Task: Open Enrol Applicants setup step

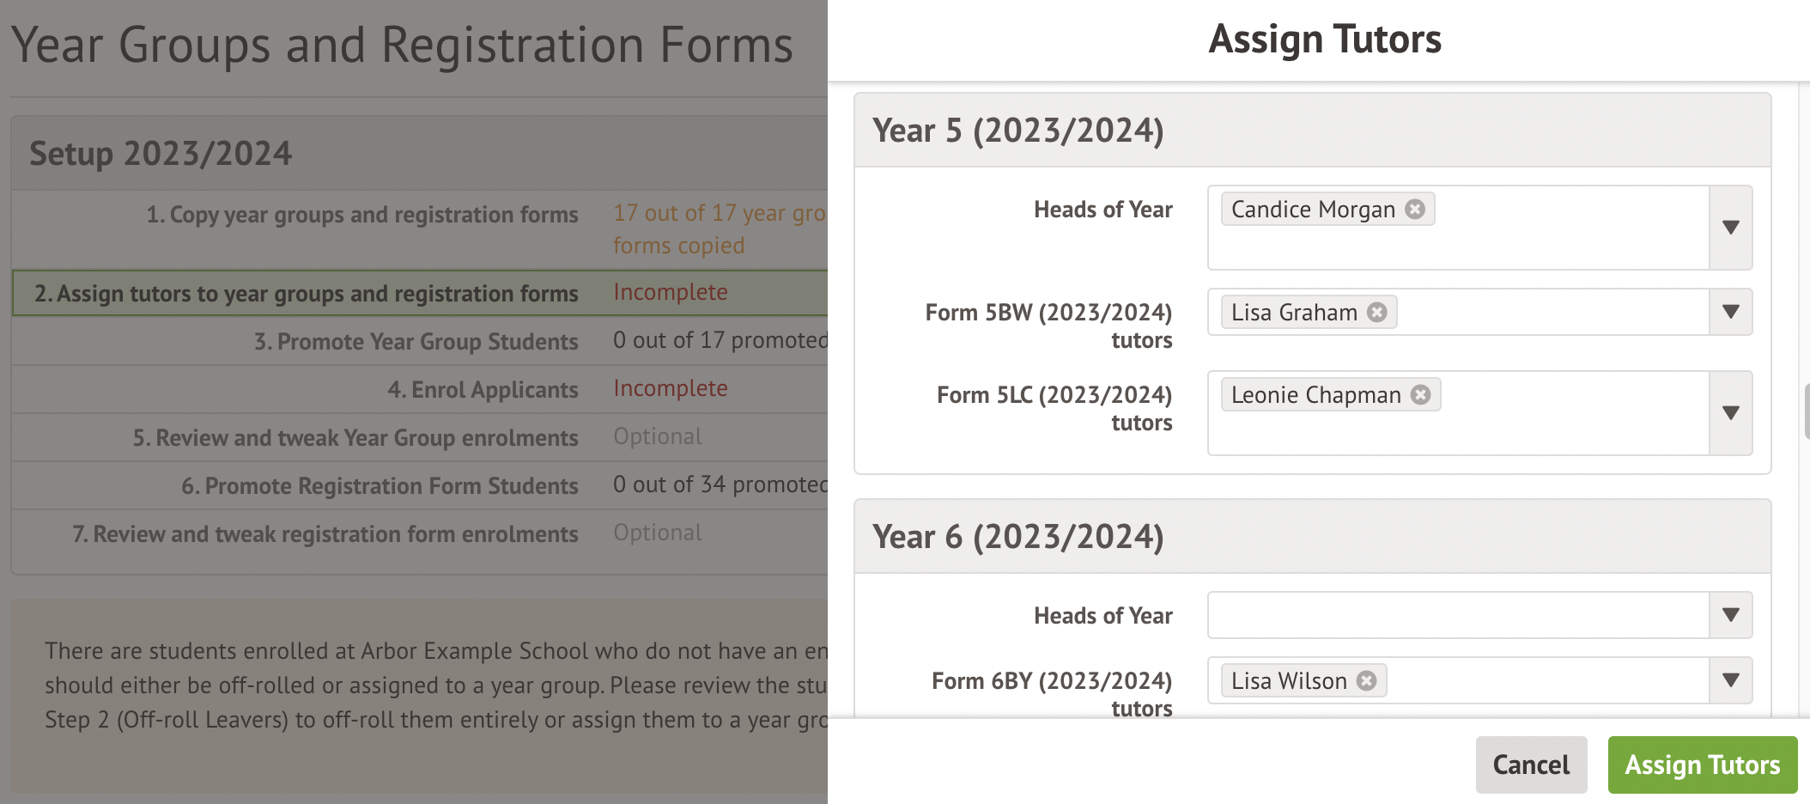Action: coord(483,390)
